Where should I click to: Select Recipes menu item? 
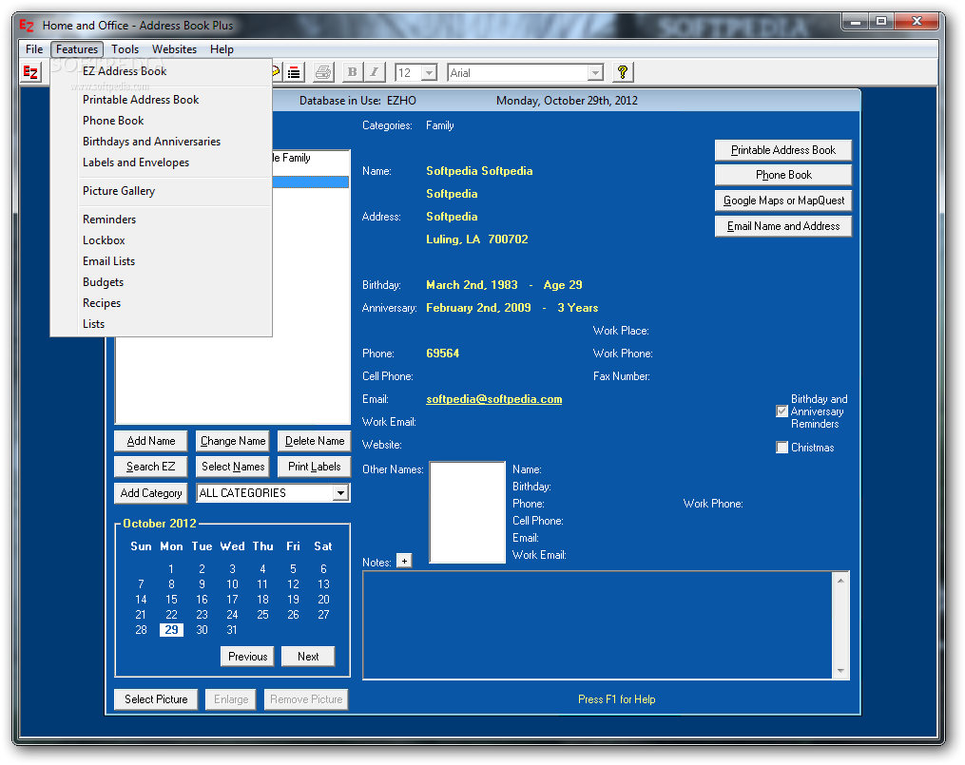point(162,303)
